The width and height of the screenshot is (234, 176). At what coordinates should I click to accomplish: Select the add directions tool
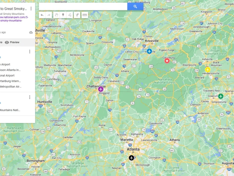pos(77,15)
